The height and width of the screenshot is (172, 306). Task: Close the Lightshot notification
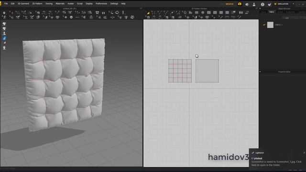pos(304,152)
